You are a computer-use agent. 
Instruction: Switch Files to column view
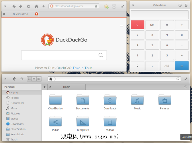(x=39, y=79)
